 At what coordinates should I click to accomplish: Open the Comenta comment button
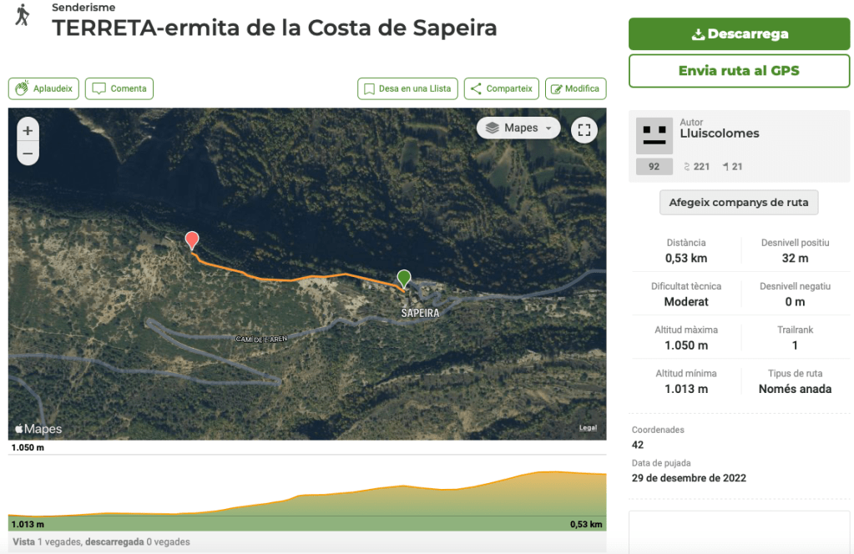pyautogui.click(x=119, y=88)
